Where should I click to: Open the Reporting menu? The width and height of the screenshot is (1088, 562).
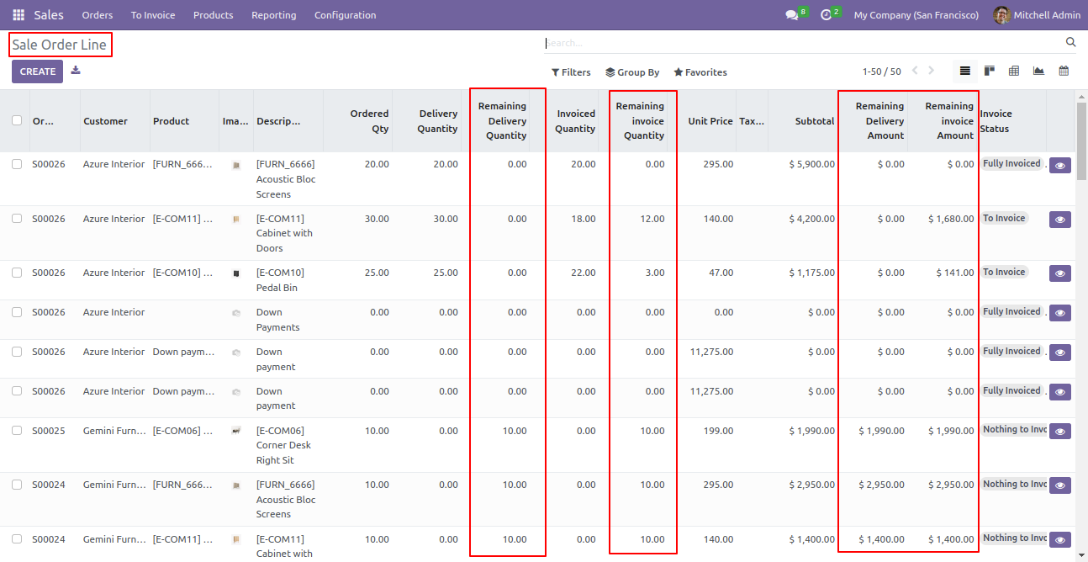274,15
